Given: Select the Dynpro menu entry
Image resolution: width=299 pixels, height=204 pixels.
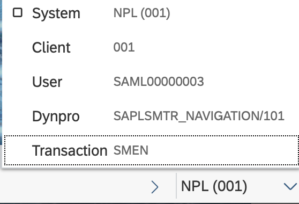Looking at the screenshot, I should coord(151,116).
